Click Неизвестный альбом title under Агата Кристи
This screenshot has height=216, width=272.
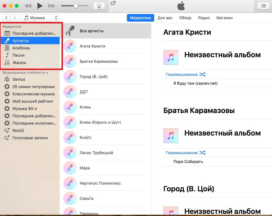222,55
